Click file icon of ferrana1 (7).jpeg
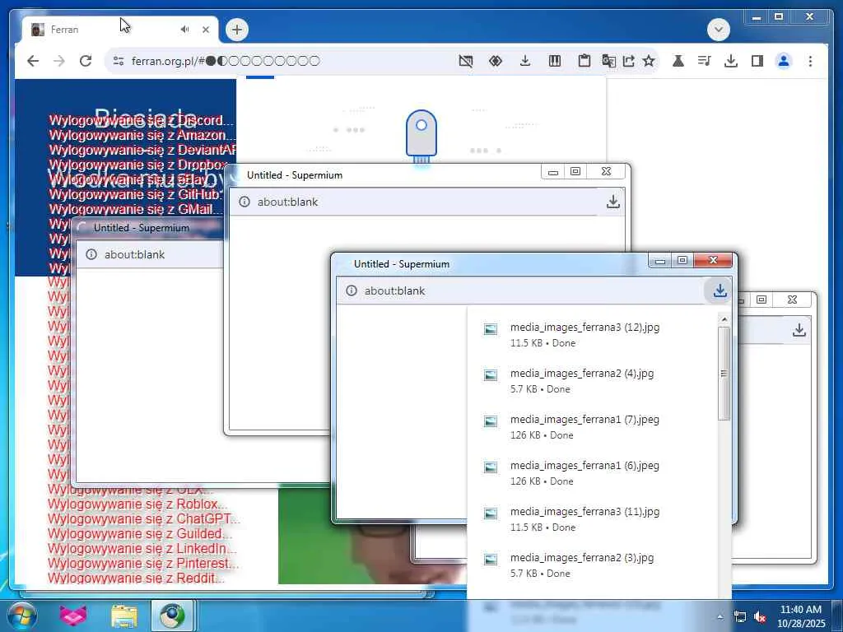 point(491,421)
